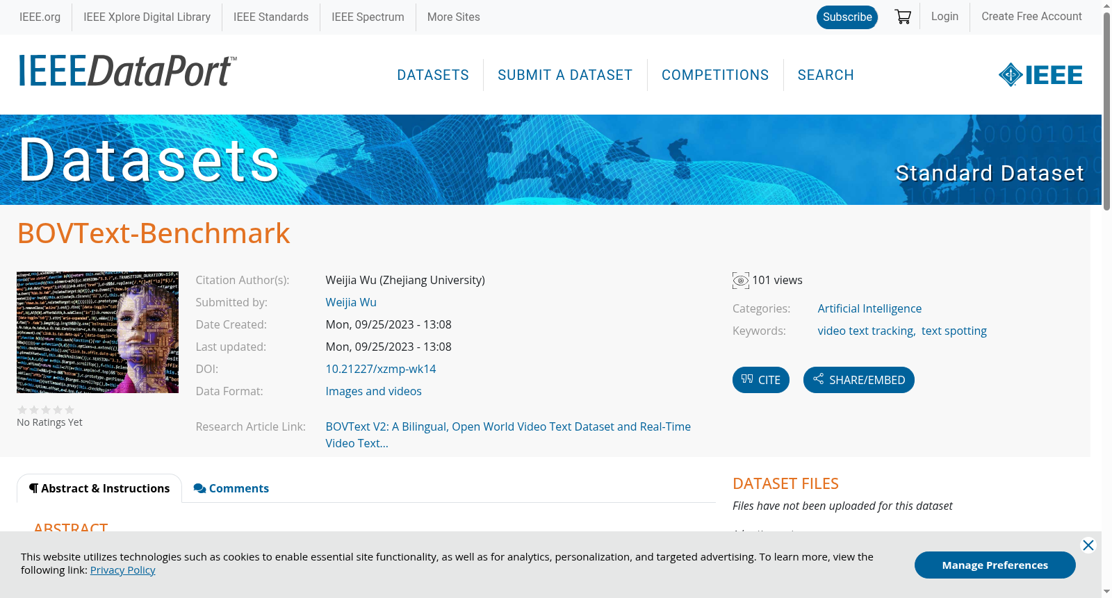Open the shopping cart icon

(x=903, y=17)
